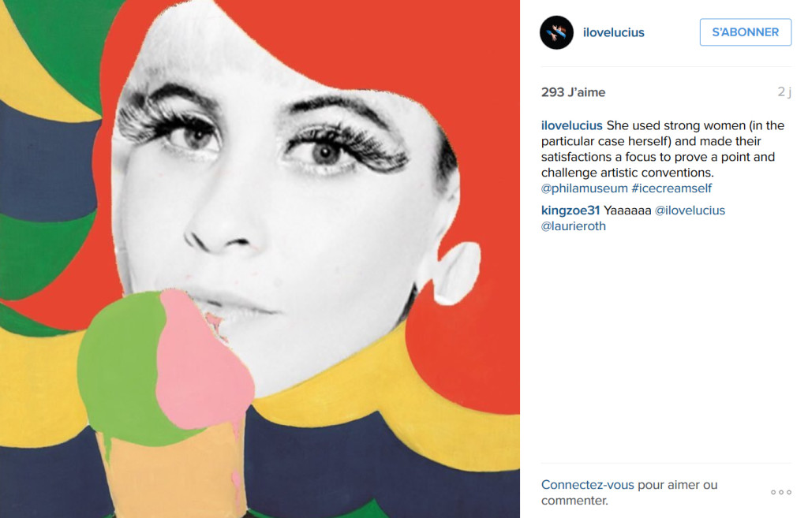Click the S'ABONNER follow button
The width and height of the screenshot is (808, 518).
(745, 32)
